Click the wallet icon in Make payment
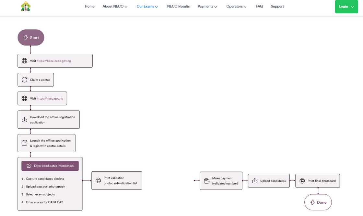The width and height of the screenshot is (363, 216). click(206, 181)
